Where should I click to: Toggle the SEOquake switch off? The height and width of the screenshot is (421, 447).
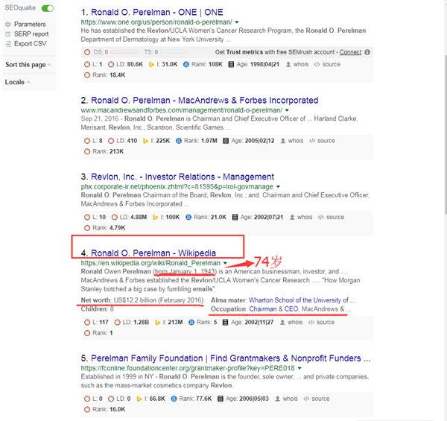pos(48,8)
